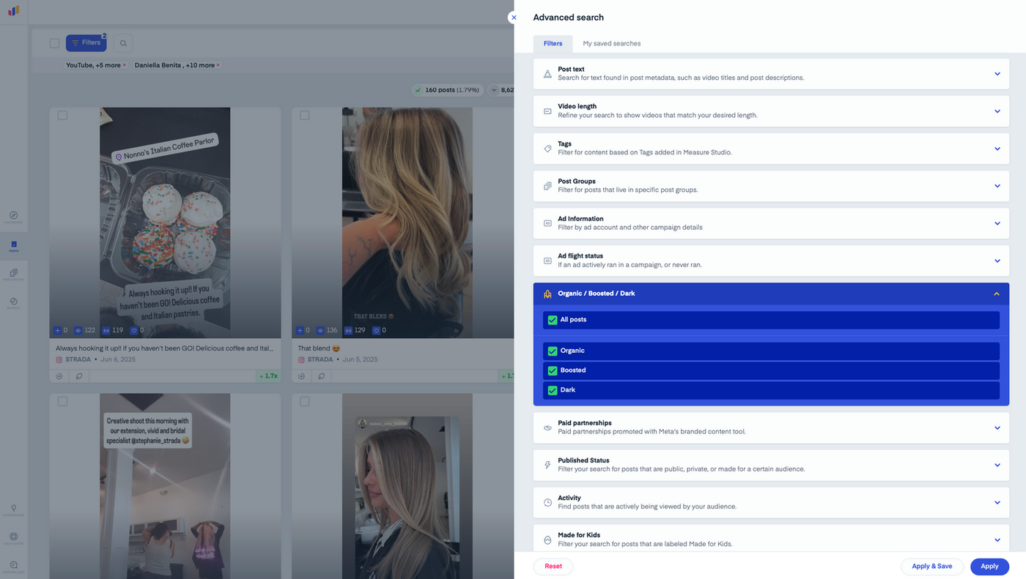This screenshot has width=1026, height=579.
Task: Click the Video length filter icon
Action: coord(547,111)
